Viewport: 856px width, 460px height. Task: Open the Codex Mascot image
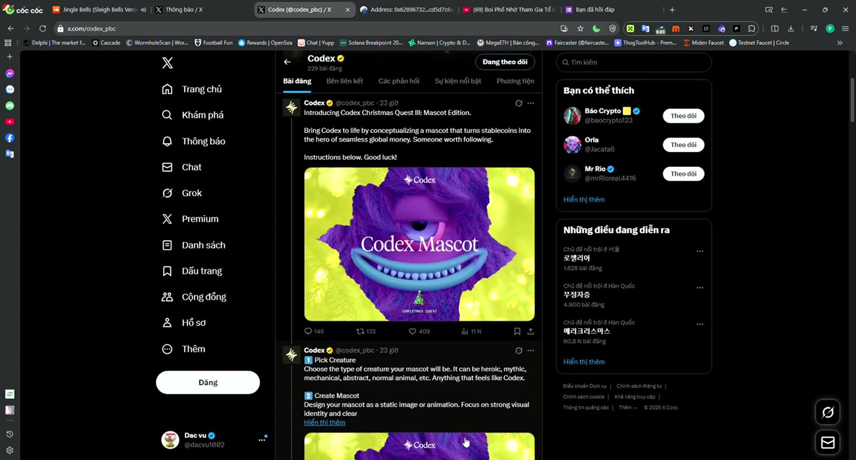click(419, 244)
